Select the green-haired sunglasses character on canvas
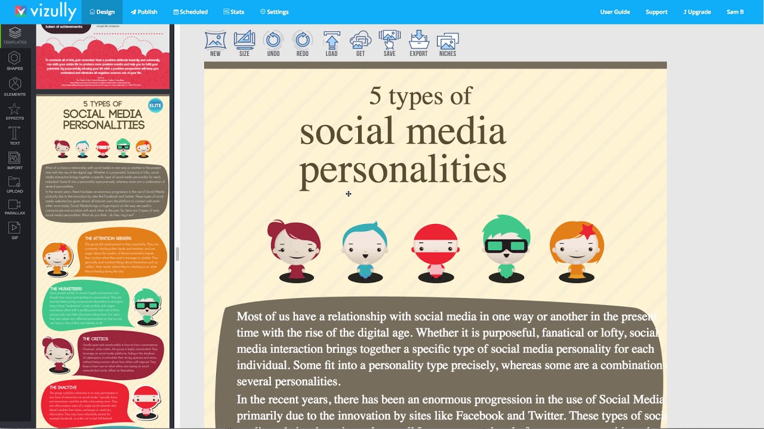This screenshot has height=429, width=764. coord(506,249)
